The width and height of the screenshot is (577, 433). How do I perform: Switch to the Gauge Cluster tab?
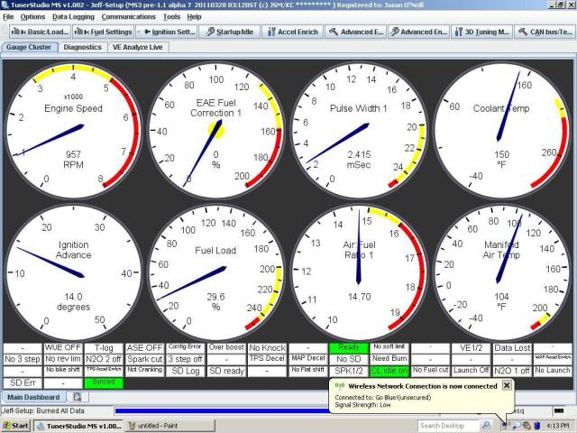coord(29,47)
